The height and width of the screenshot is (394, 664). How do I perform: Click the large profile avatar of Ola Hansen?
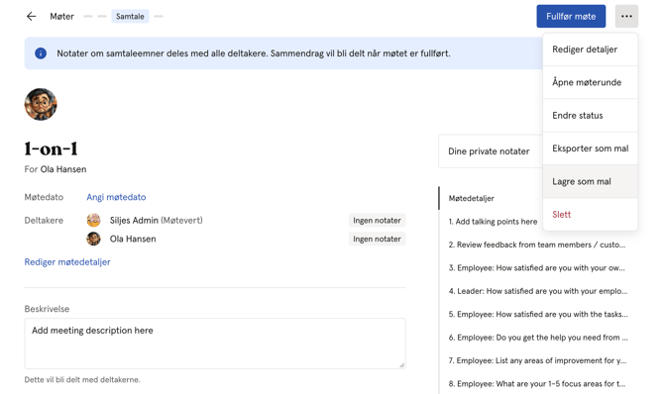(41, 104)
